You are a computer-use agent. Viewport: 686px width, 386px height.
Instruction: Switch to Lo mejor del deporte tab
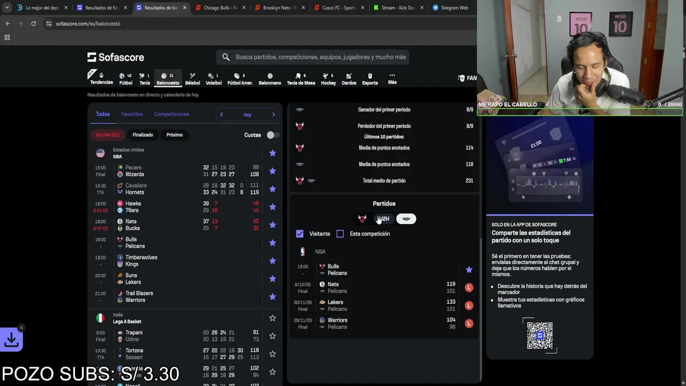click(x=41, y=8)
